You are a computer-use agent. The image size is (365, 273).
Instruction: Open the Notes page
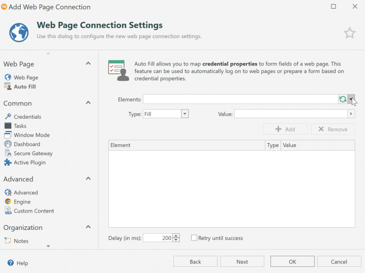point(21,241)
